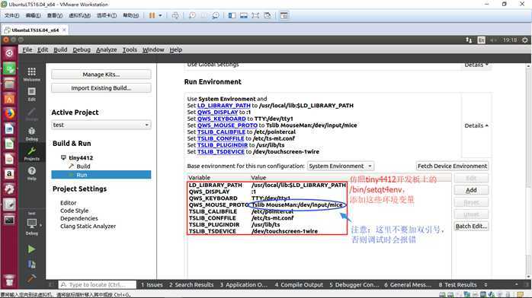
Task: Open Ubuntu Dash search icon
Action: 9,53
